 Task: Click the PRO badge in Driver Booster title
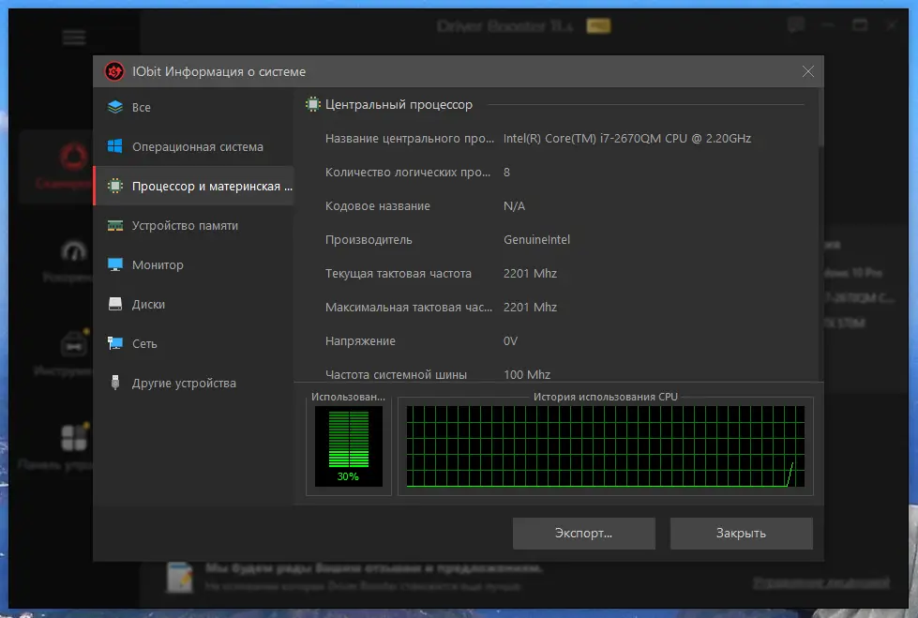(598, 25)
